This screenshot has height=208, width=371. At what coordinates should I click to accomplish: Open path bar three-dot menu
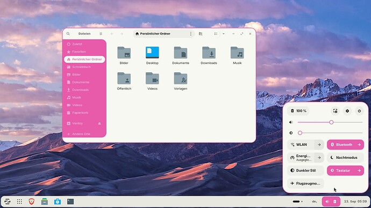coord(191,34)
